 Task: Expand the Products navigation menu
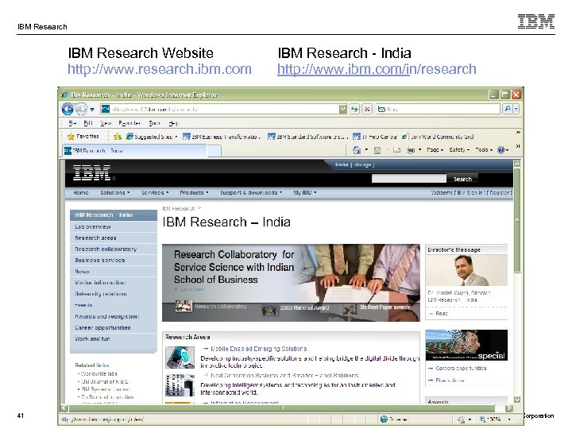point(194,192)
